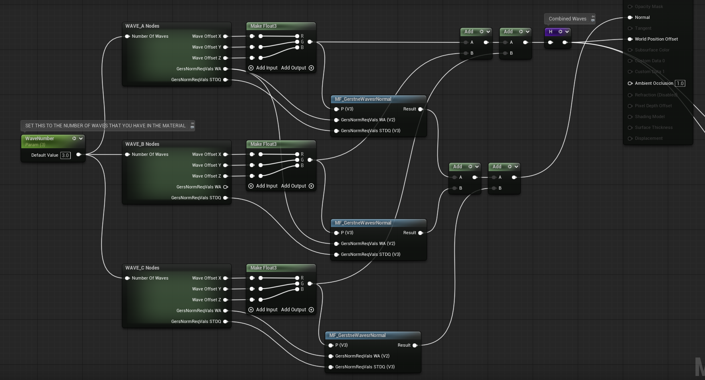Toggle bubble visibility on the Combined Waves comment

tap(593, 20)
